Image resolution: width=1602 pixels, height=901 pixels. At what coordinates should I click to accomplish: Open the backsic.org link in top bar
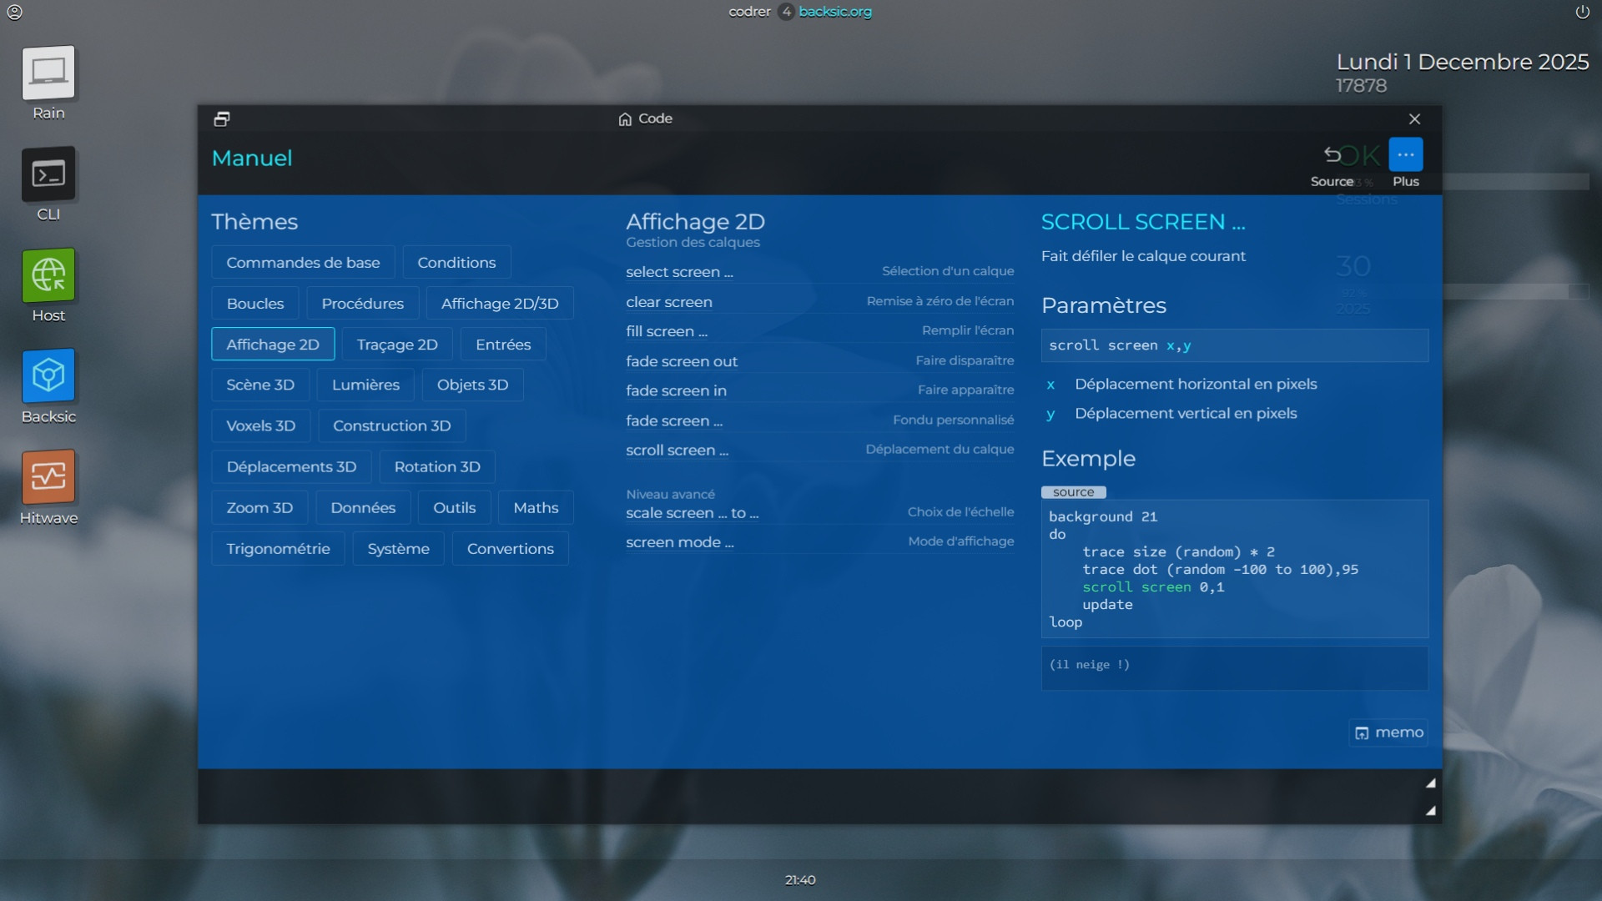coord(834,12)
